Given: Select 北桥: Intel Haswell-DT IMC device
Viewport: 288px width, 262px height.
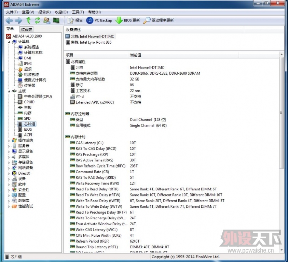Looking at the screenshot, I should point(90,37).
